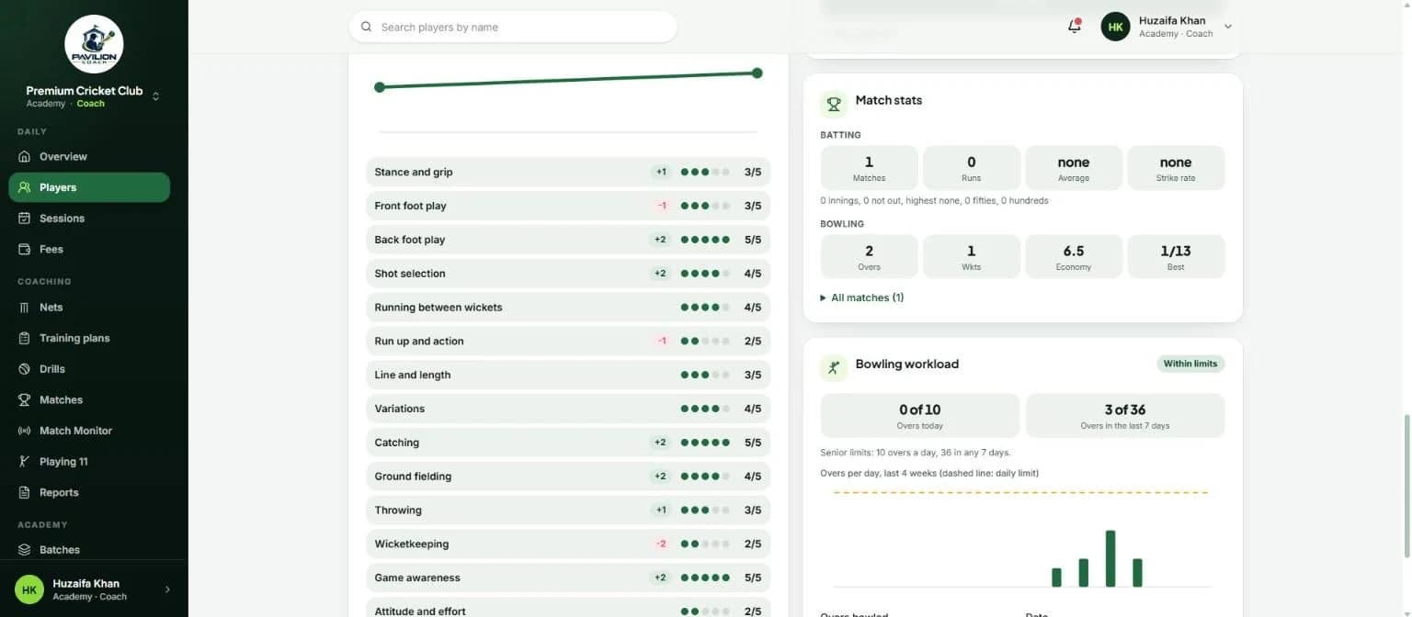Expand the All matches (1) disclosure
1412x617 pixels.
point(861,297)
